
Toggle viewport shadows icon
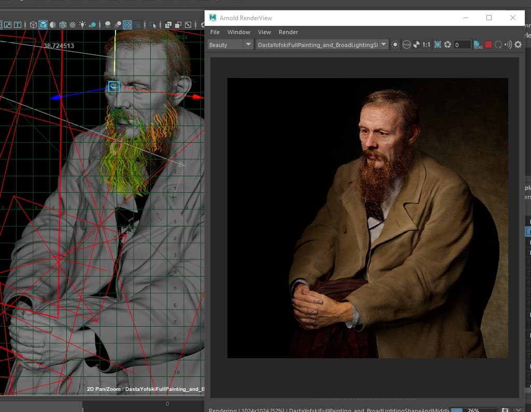coord(92,25)
